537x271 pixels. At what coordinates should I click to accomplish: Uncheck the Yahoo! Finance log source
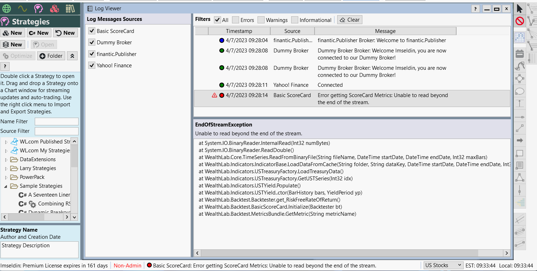tap(92, 66)
